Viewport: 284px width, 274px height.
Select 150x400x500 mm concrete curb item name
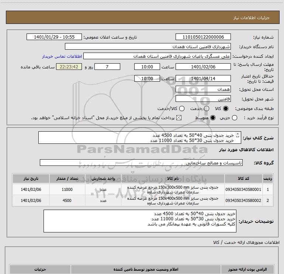pyautogui.click(x=173, y=201)
